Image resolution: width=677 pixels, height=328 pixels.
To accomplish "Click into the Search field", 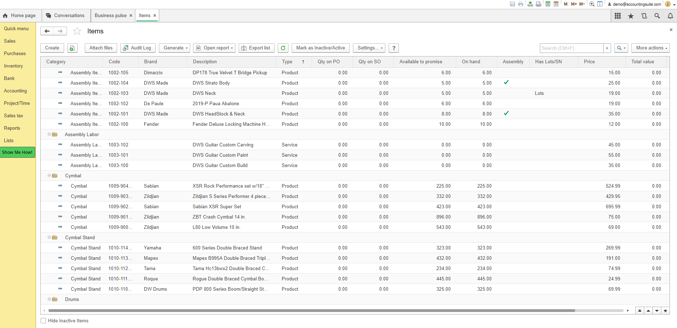I will pyautogui.click(x=571, y=48).
